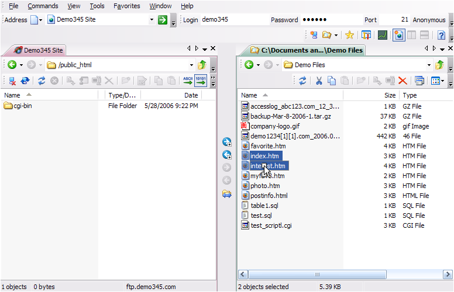
Task: Click the synchronize folders icon between panes
Action: click(227, 194)
